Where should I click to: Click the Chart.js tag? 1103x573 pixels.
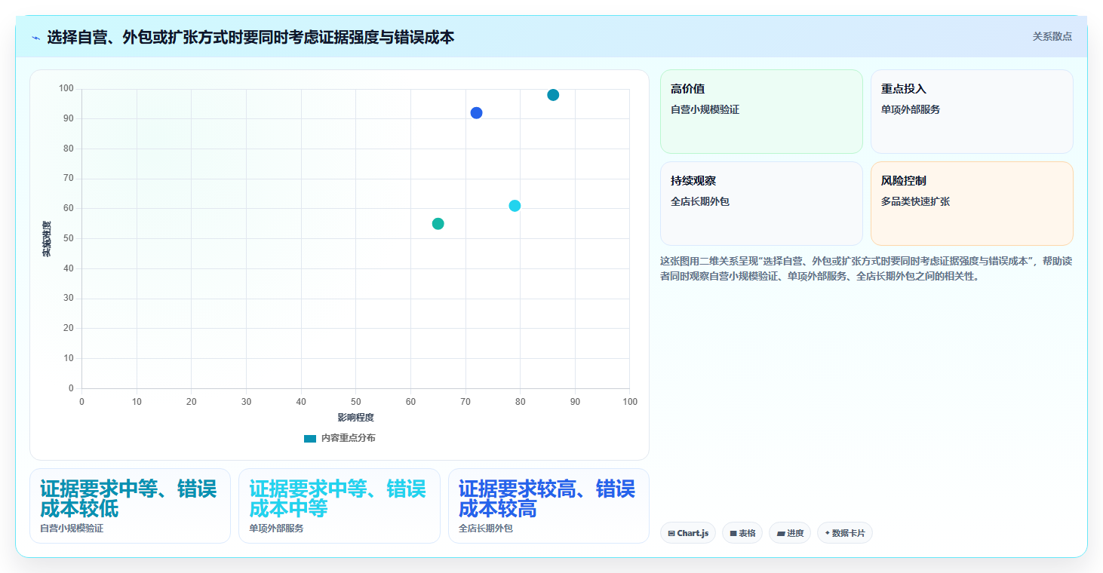[x=688, y=533]
